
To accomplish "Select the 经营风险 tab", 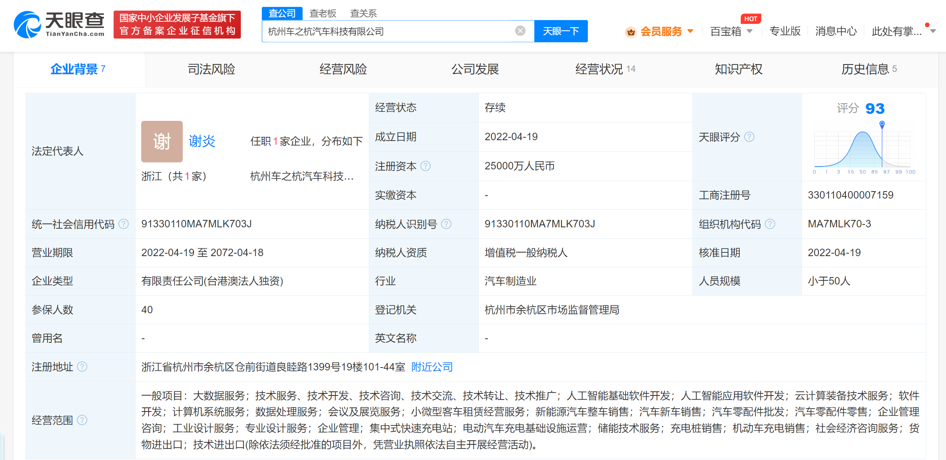I will pos(343,69).
